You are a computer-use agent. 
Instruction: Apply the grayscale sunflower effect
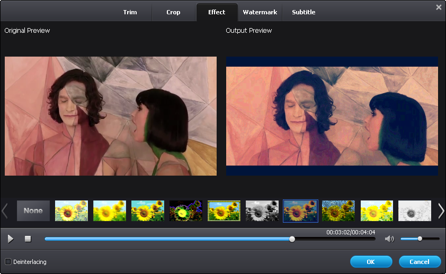tap(262, 211)
